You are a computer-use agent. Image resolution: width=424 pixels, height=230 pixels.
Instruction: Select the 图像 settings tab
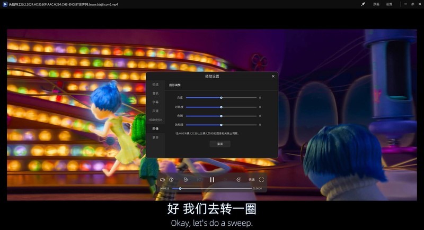coord(155,129)
